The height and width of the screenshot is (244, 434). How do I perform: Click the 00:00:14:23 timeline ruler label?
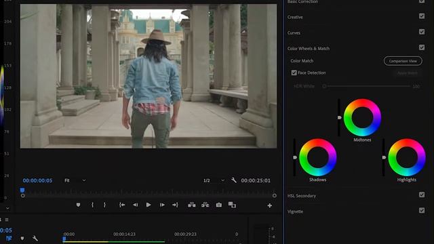[124, 234]
